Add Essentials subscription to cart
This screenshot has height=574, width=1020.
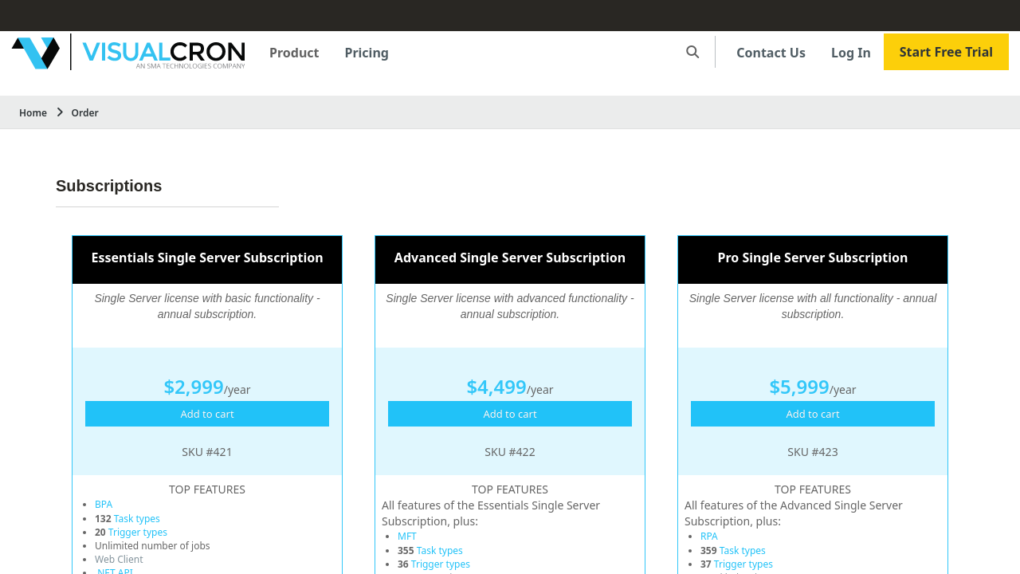(207, 414)
